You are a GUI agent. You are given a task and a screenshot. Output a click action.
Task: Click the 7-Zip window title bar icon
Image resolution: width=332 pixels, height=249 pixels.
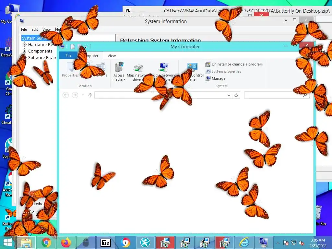tap(128, 10)
